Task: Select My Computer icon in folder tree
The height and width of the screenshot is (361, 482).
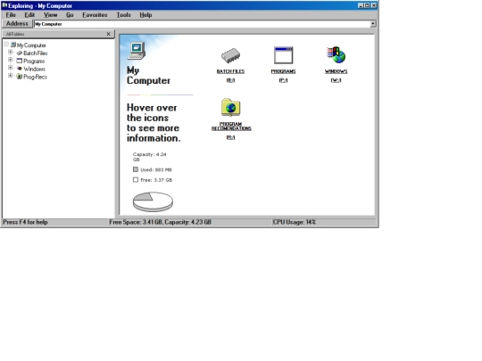Action: [x=13, y=45]
